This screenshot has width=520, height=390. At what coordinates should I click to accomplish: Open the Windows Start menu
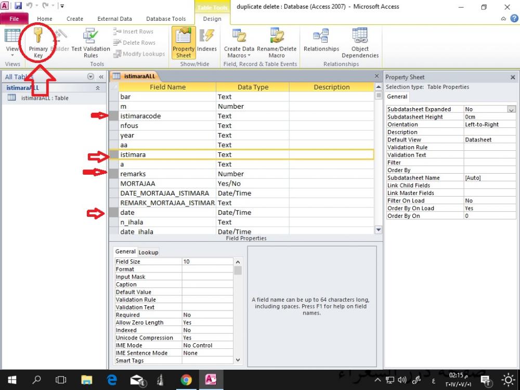12,380
